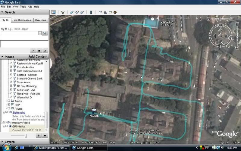Viewport: 241px width, 151px height.
Task: Toggle the sidebar panel icon
Action: [54, 12]
